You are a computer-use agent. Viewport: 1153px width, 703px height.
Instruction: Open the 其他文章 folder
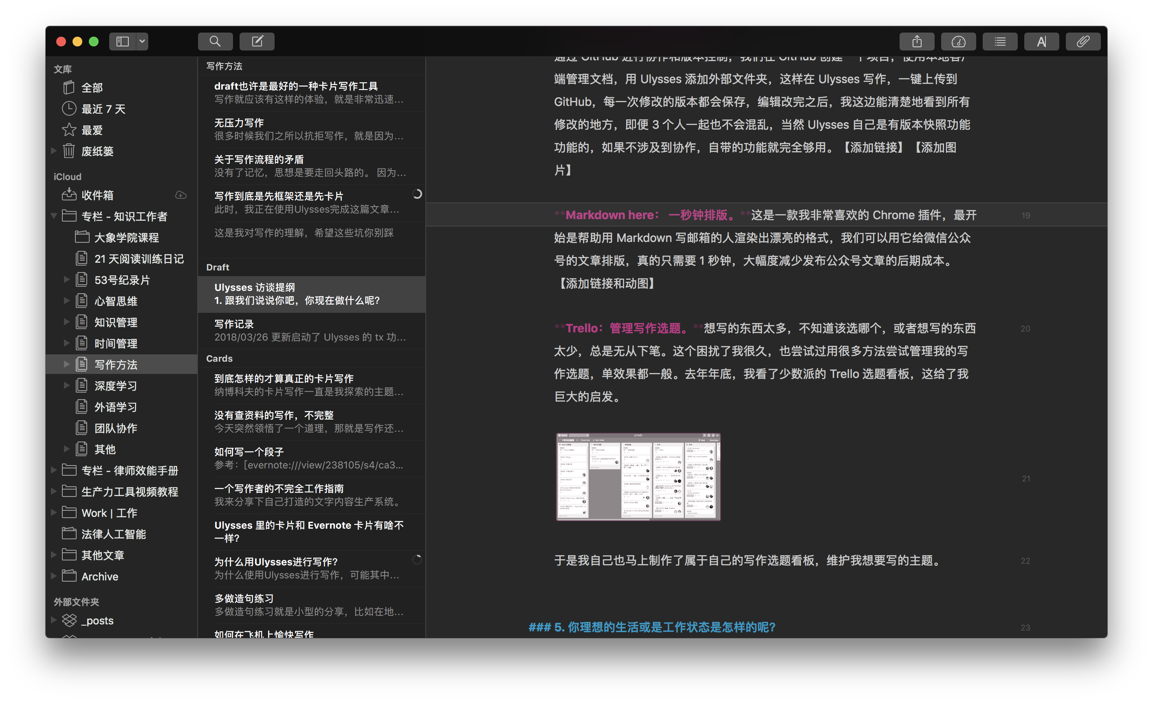121,555
